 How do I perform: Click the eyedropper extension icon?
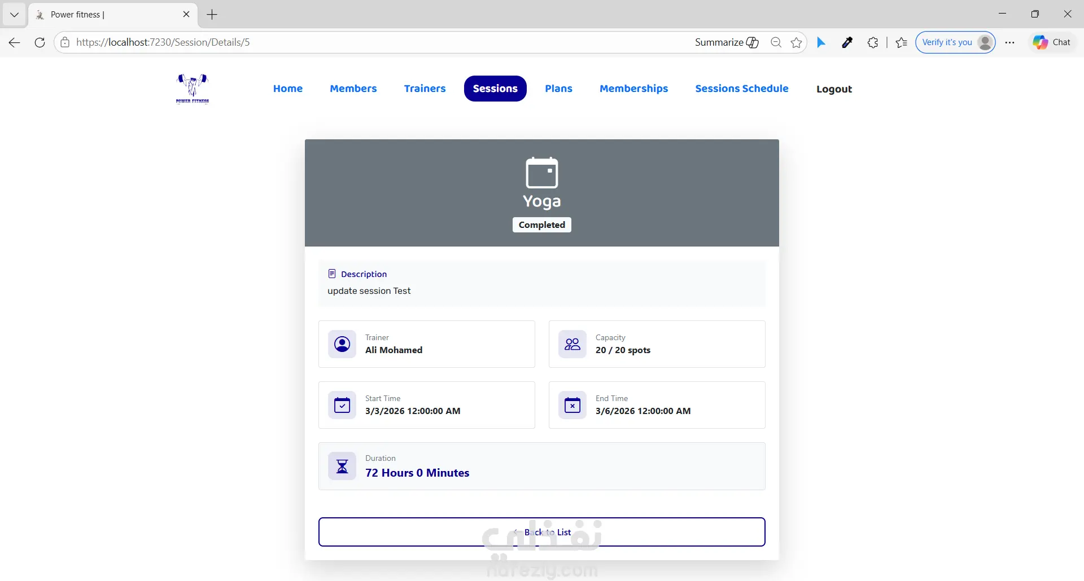coord(847,42)
